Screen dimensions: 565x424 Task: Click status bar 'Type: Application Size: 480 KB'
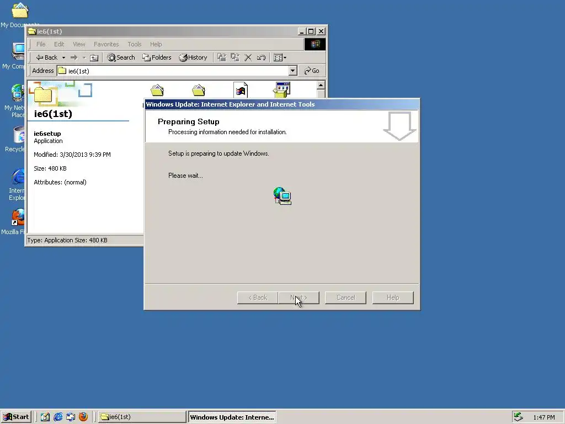coord(67,240)
